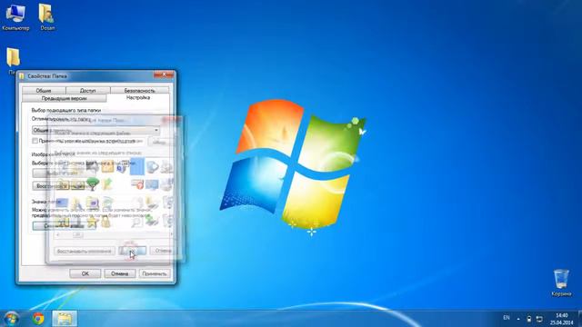Click the EN language indicator

coord(507,318)
